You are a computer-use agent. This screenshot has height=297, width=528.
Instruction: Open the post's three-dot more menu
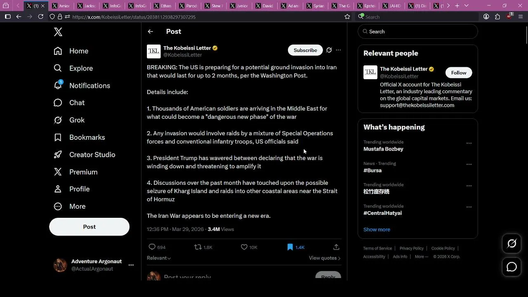click(x=338, y=50)
